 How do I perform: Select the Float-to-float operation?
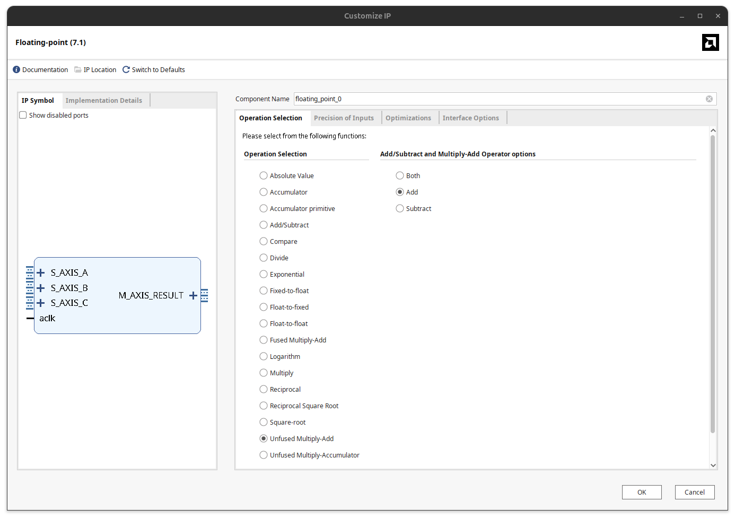264,323
